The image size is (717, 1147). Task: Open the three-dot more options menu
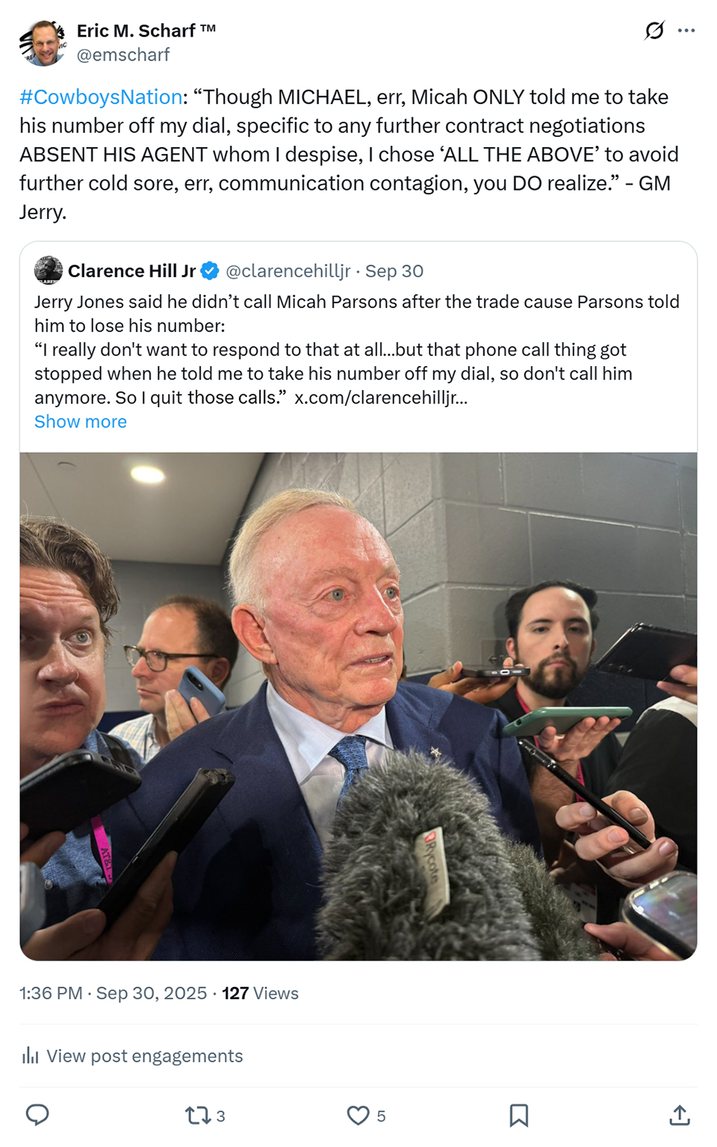pos(686,31)
